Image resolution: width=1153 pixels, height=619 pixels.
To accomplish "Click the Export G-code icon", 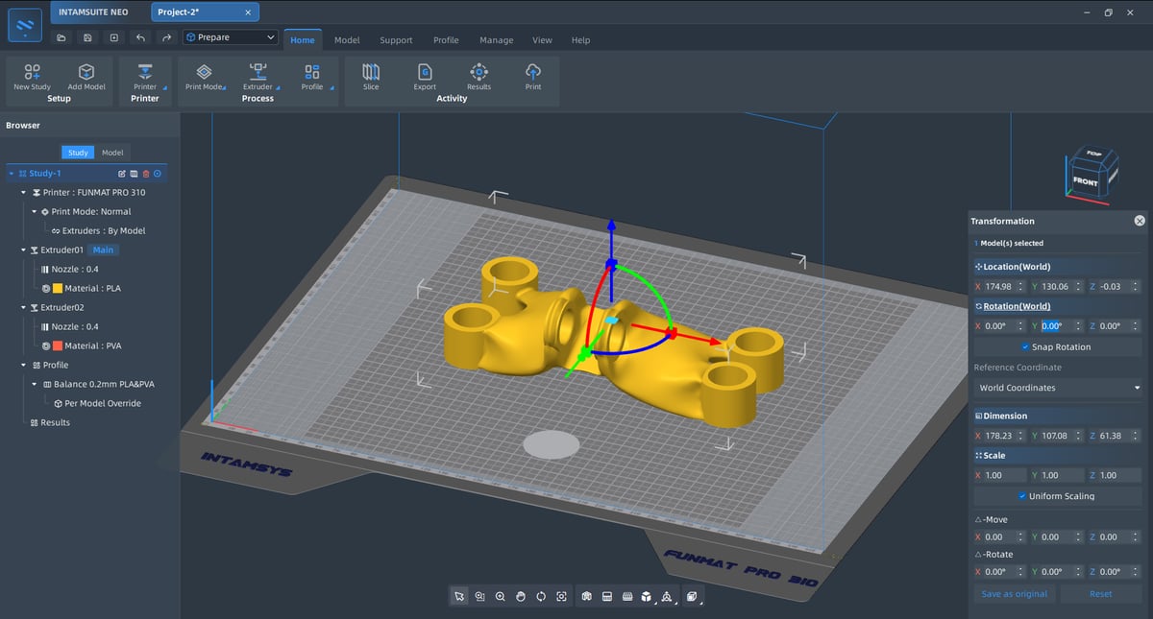I will [425, 72].
